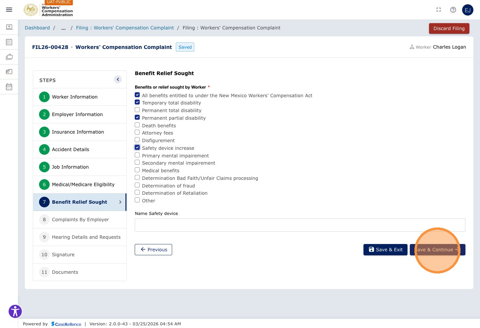Screen dimensions: 480x328
Task: Open the upload icon in left sidebar
Action: [x=9, y=27]
